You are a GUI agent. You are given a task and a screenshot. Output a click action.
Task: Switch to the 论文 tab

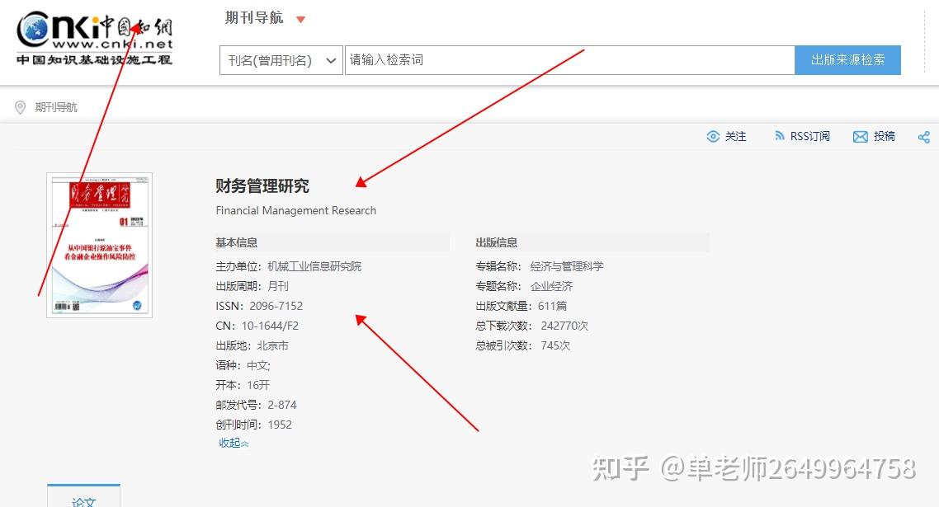[84, 496]
